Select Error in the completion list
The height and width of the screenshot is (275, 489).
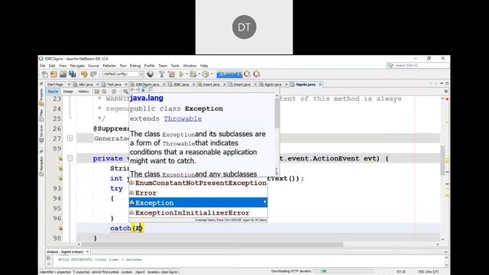click(x=198, y=192)
